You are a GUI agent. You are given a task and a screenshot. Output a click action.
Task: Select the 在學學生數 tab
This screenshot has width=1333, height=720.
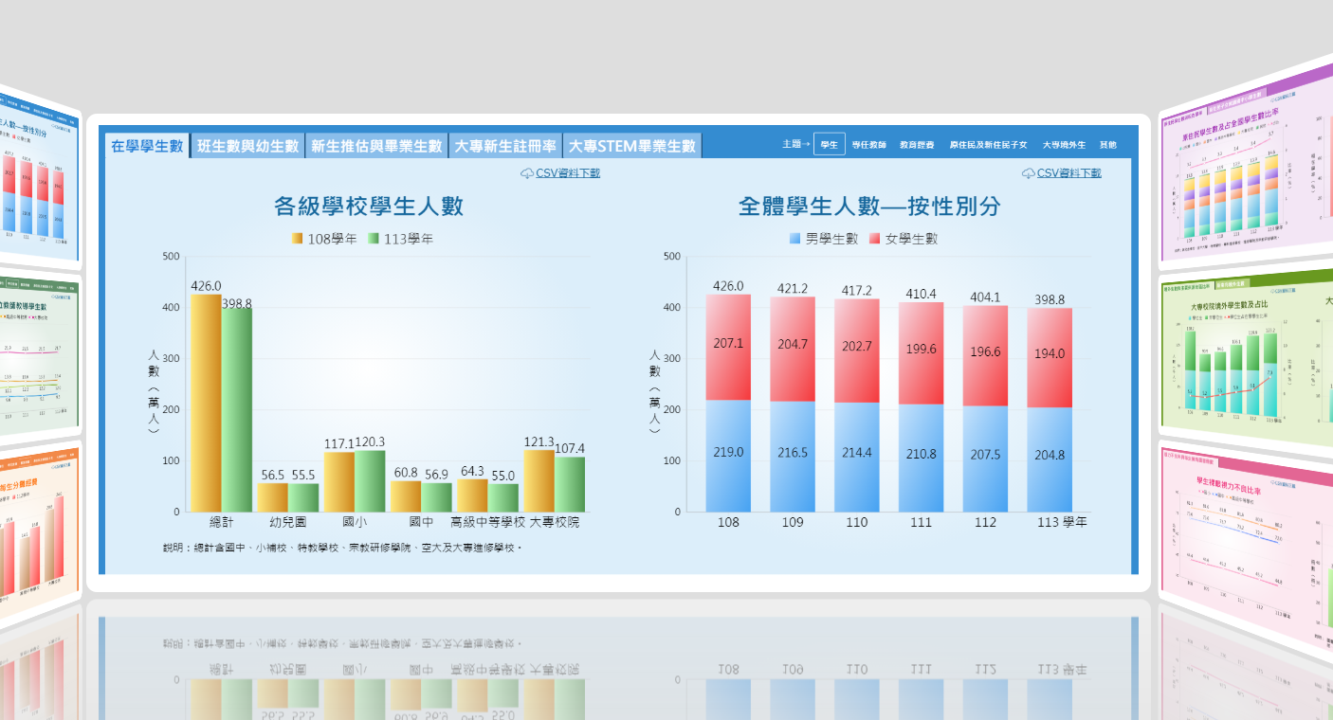point(147,146)
